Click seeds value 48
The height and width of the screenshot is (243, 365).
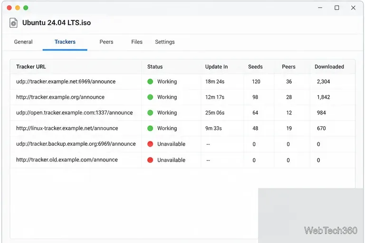pos(255,128)
